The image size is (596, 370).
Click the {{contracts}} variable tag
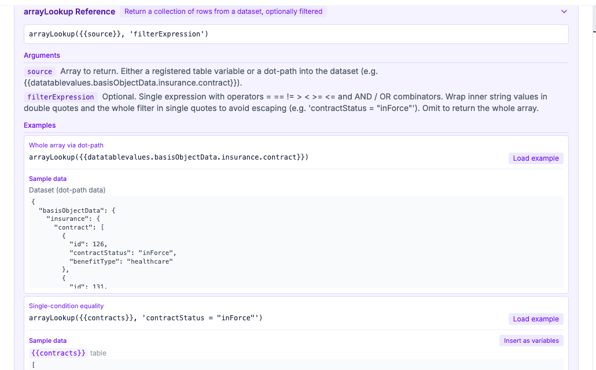[58, 353]
